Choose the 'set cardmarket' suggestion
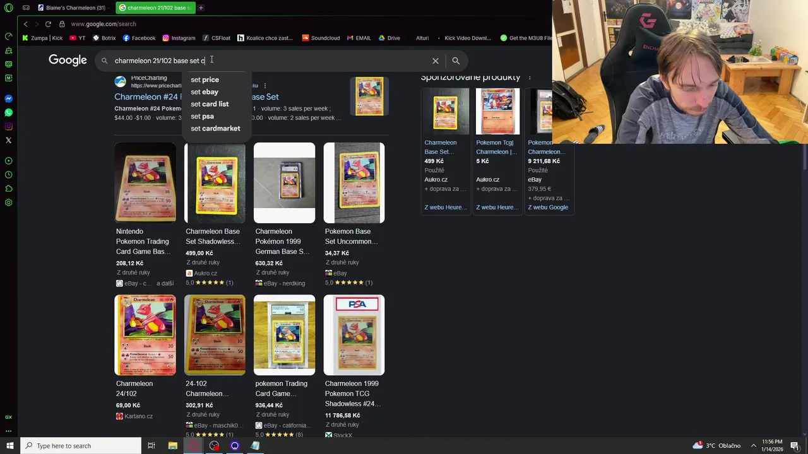Screen dimensions: 808x454 click(215, 129)
